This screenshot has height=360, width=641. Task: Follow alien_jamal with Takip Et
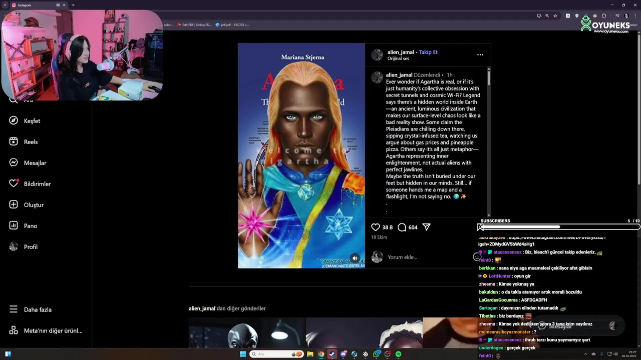(428, 52)
